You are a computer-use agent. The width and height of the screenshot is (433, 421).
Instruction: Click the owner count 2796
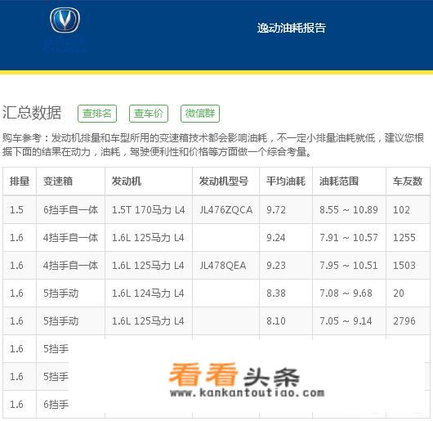(x=404, y=321)
